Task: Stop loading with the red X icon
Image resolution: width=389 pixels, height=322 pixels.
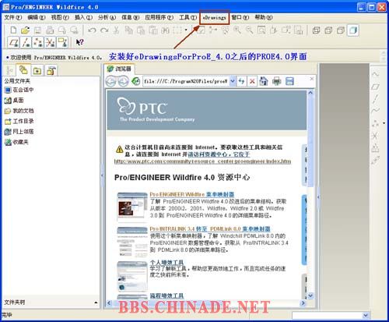Action: (252, 81)
